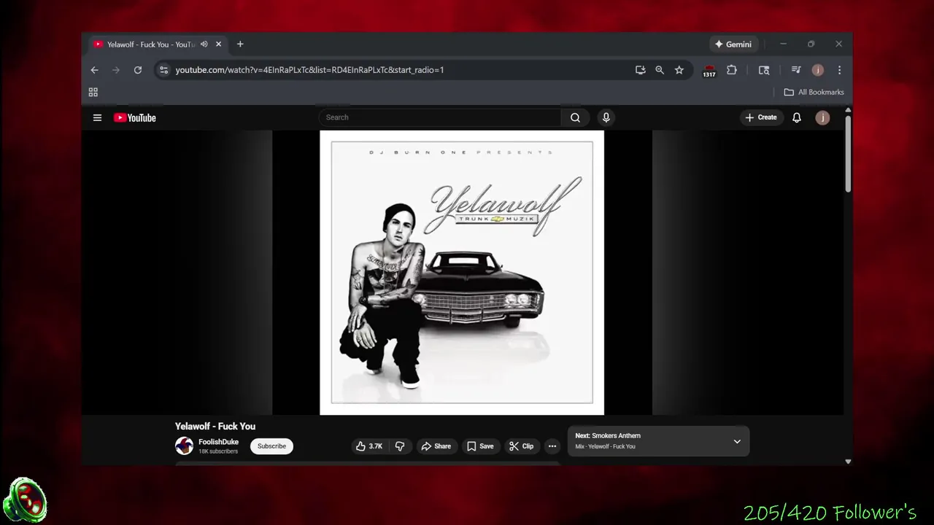Click the Trunk Muzik album video player
Screen dimensions: 934x525
[462, 273]
